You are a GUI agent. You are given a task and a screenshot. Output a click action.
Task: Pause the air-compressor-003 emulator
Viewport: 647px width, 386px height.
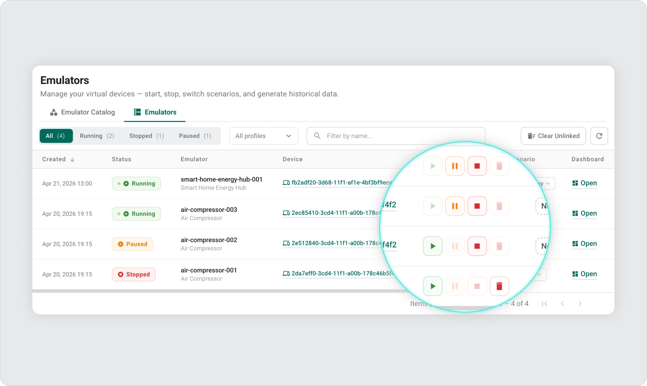pyautogui.click(x=455, y=206)
